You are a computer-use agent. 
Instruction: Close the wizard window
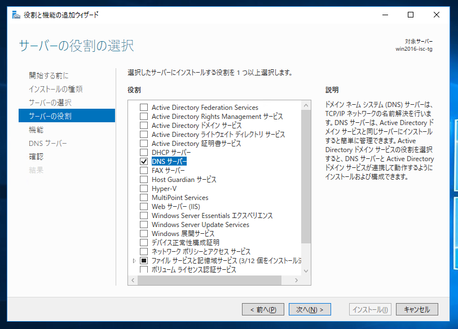coord(437,15)
